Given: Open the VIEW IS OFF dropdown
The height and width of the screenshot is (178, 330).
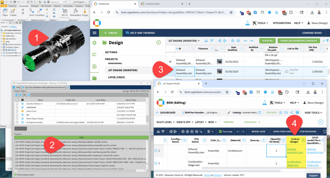Looking at the screenshot, I should pos(185,122).
